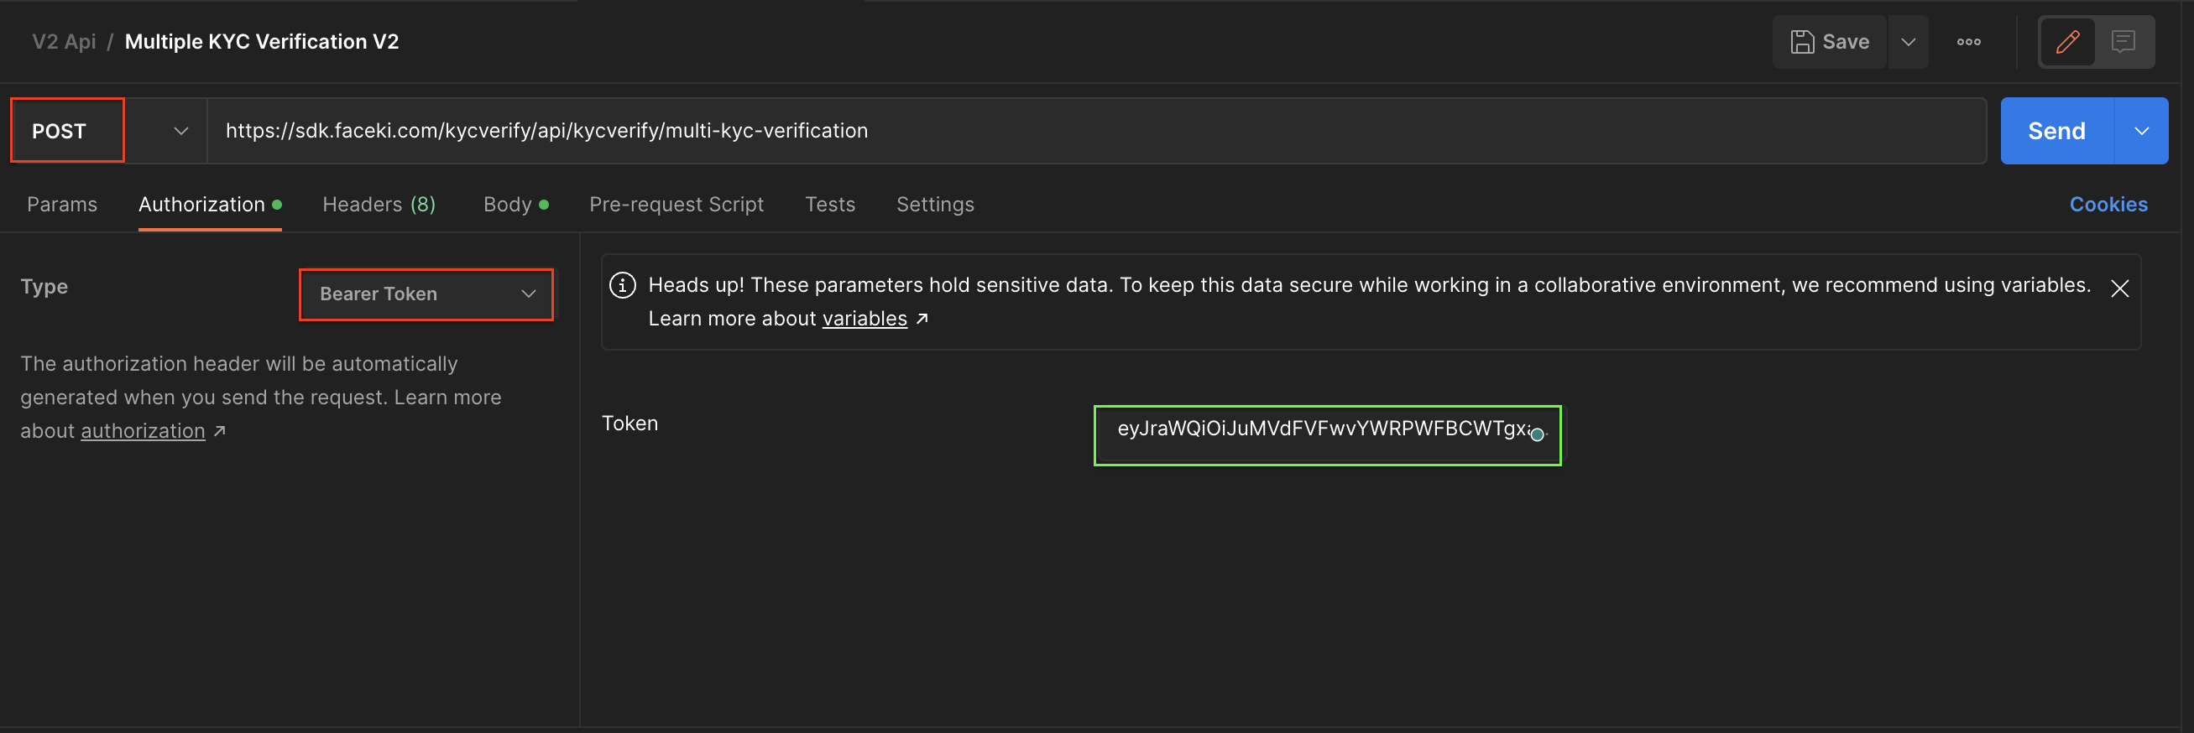The image size is (2194, 733).
Task: Open the POST HTTP method dropdown
Action: click(x=109, y=131)
